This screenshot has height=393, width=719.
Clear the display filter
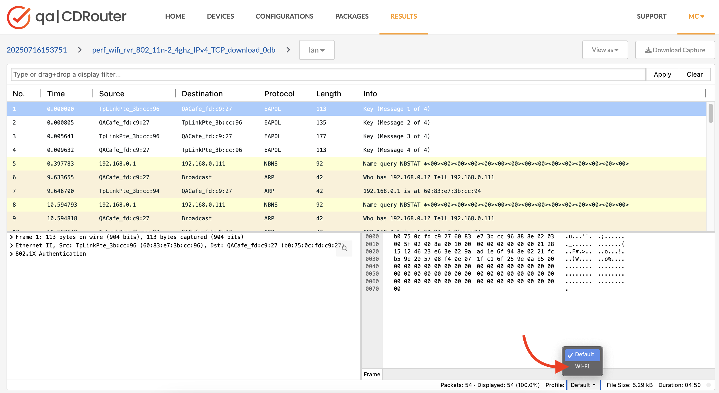(x=694, y=74)
